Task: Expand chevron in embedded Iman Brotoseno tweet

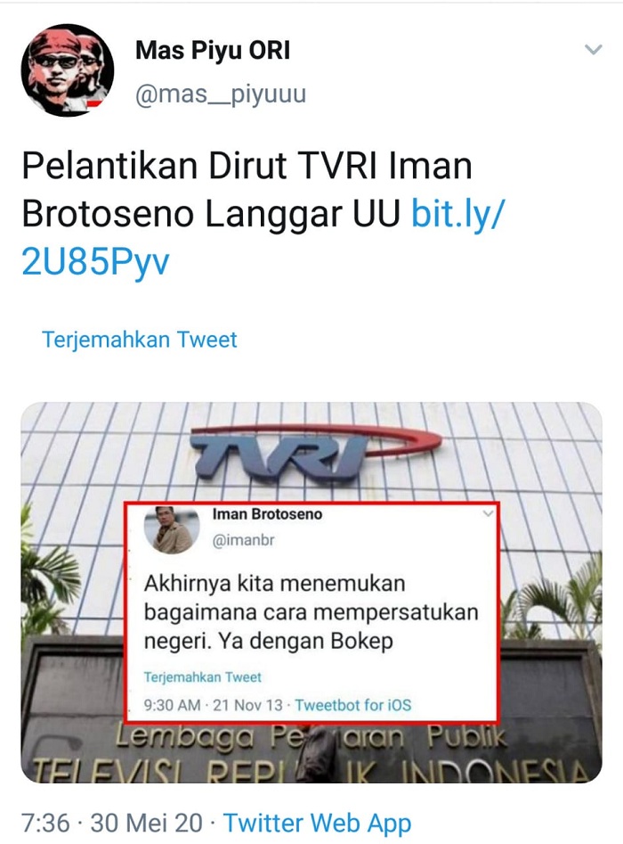Action: 488,513
